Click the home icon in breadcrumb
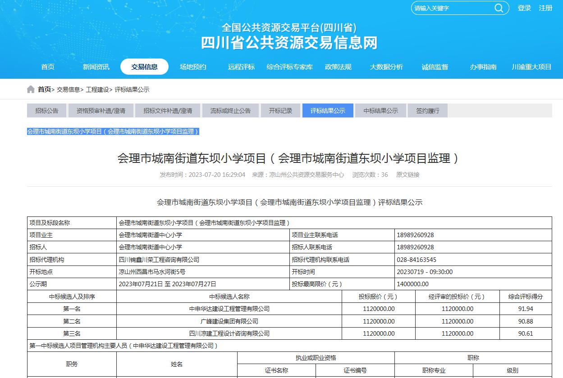The image size is (563, 378). point(31,90)
